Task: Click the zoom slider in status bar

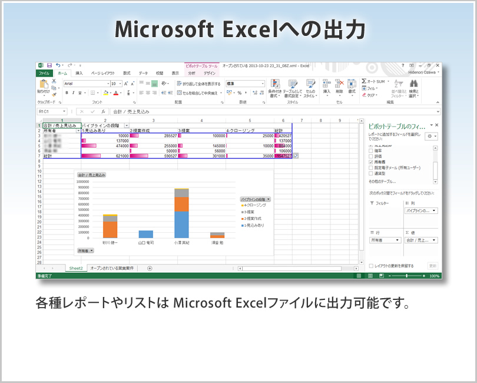Action: click(x=406, y=276)
